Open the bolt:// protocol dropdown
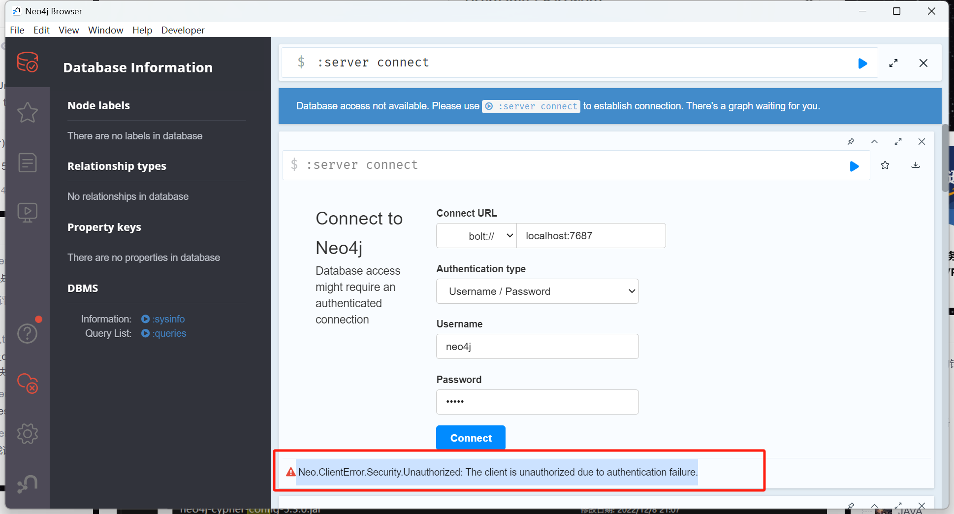 tap(477, 236)
